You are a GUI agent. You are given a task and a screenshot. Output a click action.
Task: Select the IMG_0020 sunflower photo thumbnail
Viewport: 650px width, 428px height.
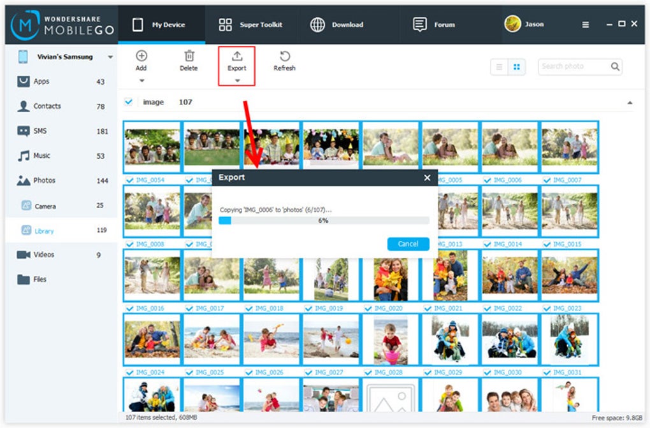[x=391, y=276]
